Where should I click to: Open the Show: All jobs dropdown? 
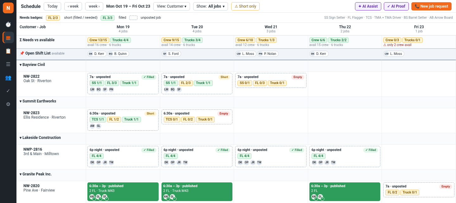click(x=211, y=6)
